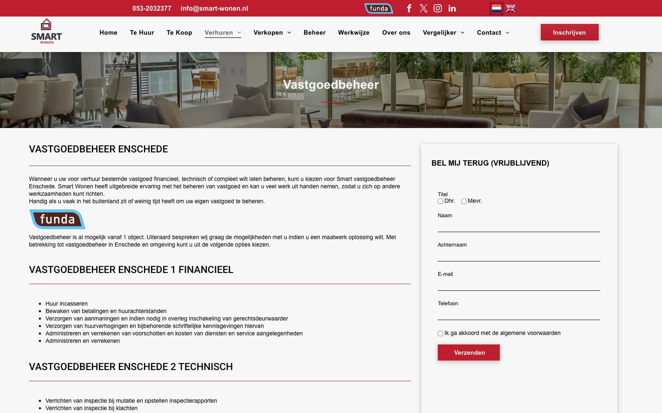This screenshot has width=662, height=413.
Task: Click the Inschrijven button
Action: tap(569, 32)
